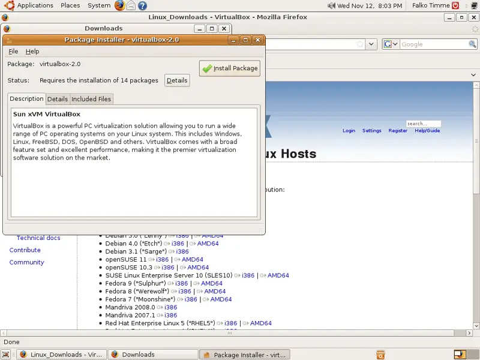Click the bookmark star in Firefox location bar
The height and width of the screenshot is (360, 480).
360,44
